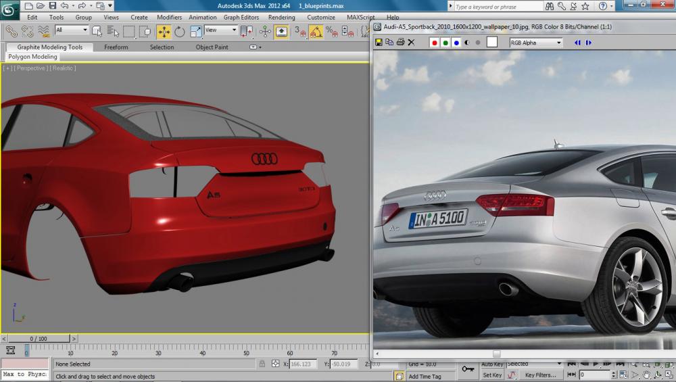Screen dimensions: 676x382
Task: Toggle display of the alpha channel
Action: [467, 43]
